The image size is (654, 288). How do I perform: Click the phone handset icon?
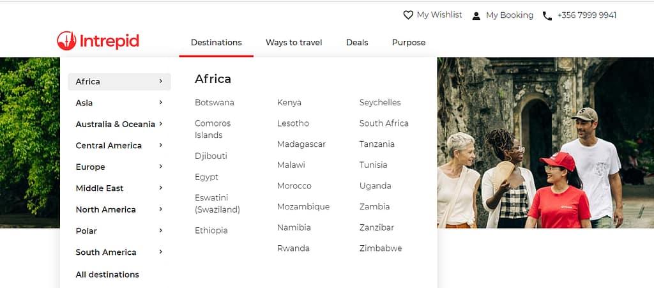click(x=547, y=15)
